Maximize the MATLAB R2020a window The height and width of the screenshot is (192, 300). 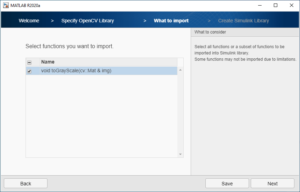(276, 5)
